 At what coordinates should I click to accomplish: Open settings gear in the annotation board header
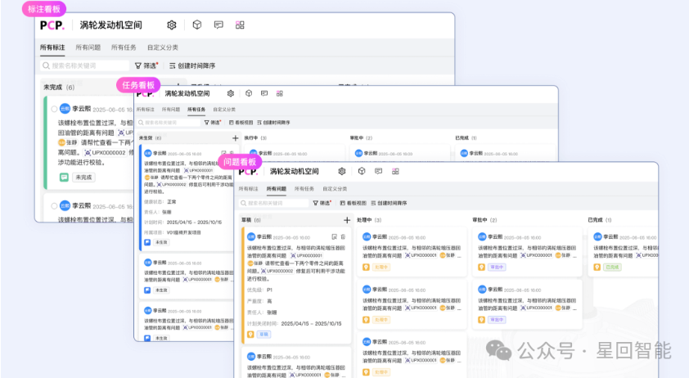pyautogui.click(x=171, y=25)
